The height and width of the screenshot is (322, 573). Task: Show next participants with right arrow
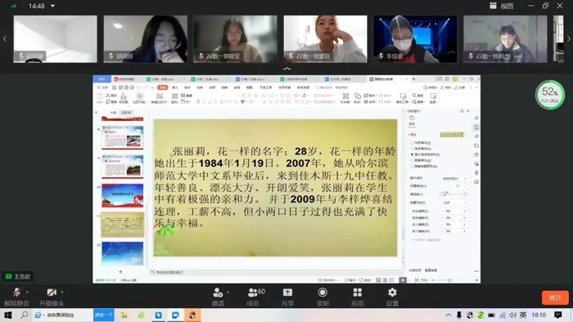[x=569, y=38]
